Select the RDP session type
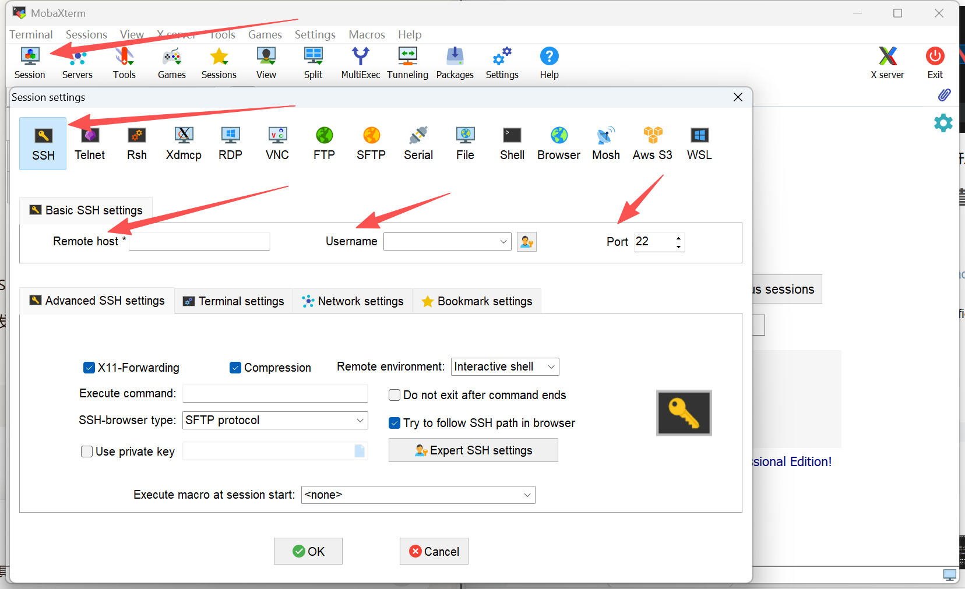Viewport: 965px width, 589px height. click(231, 144)
